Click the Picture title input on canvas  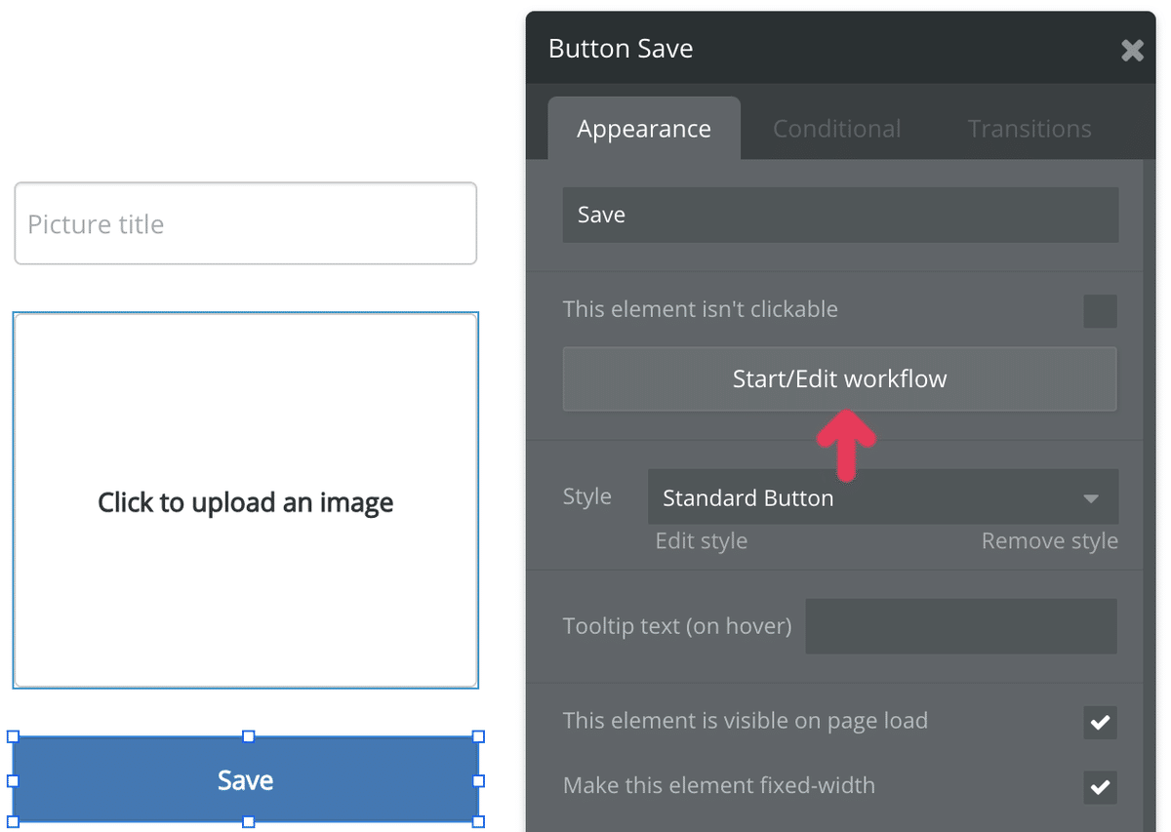[x=245, y=223]
